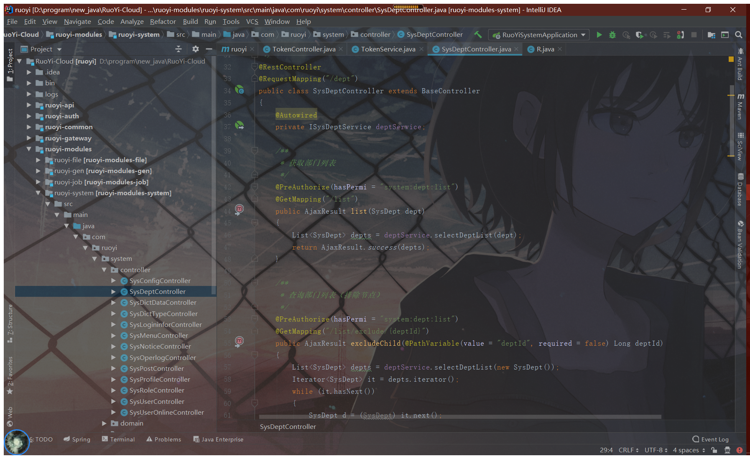Open the Web tool window strip
The image size is (750, 459).
[x=10, y=416]
